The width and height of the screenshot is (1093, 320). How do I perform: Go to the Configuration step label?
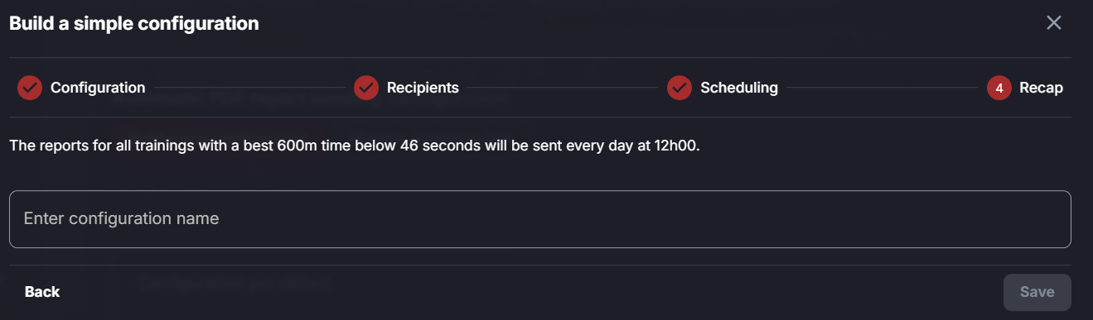pos(98,88)
